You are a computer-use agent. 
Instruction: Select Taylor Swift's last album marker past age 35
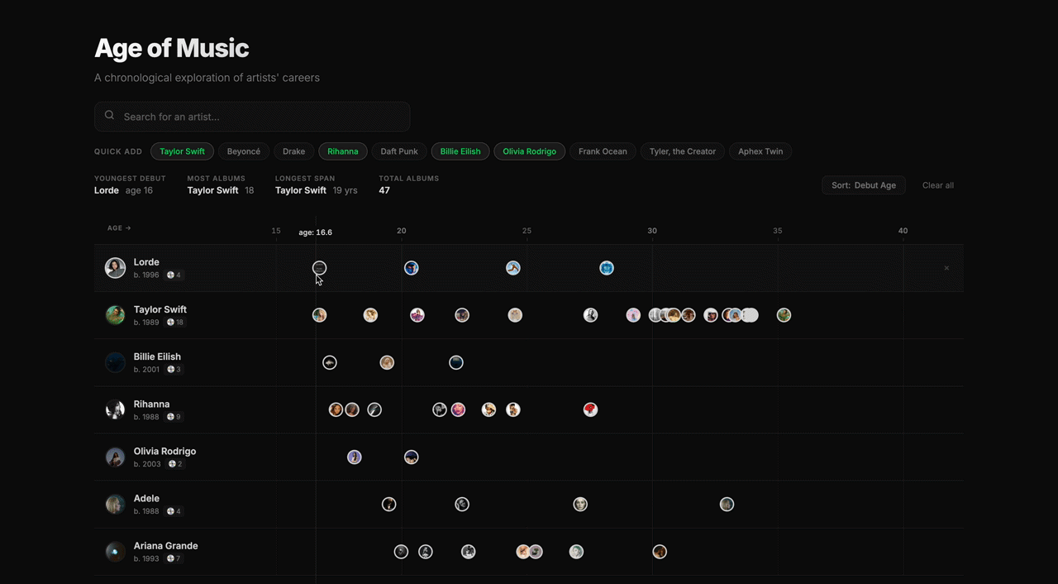[x=784, y=315]
